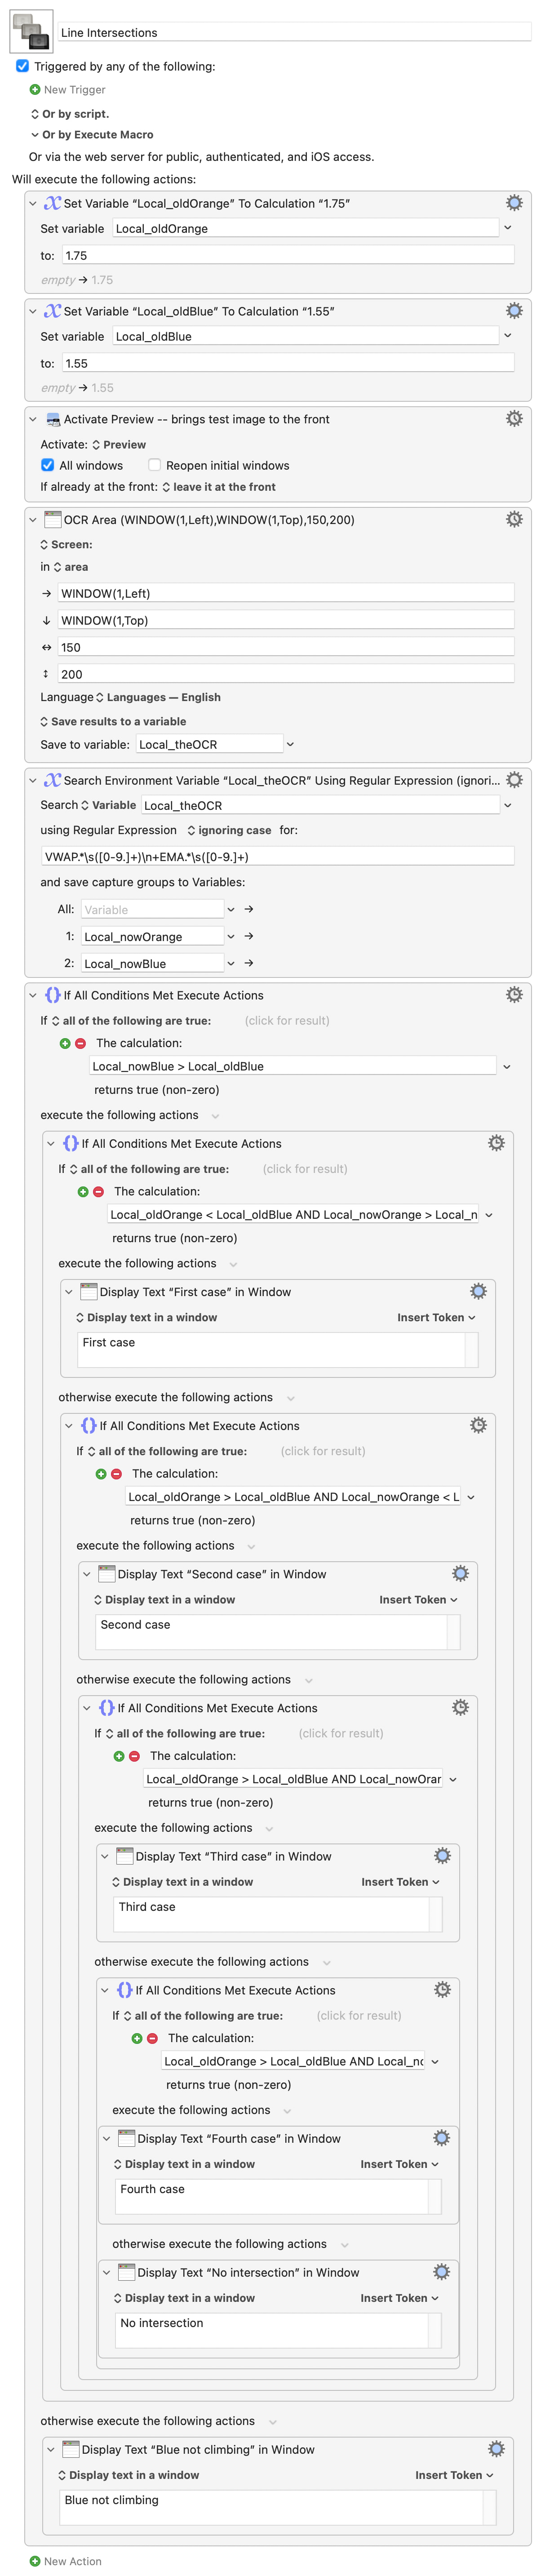Image resolution: width=541 pixels, height=2576 pixels.
Task: Open gear menu for Set Variable Local_oldOrange action
Action: [x=514, y=203]
